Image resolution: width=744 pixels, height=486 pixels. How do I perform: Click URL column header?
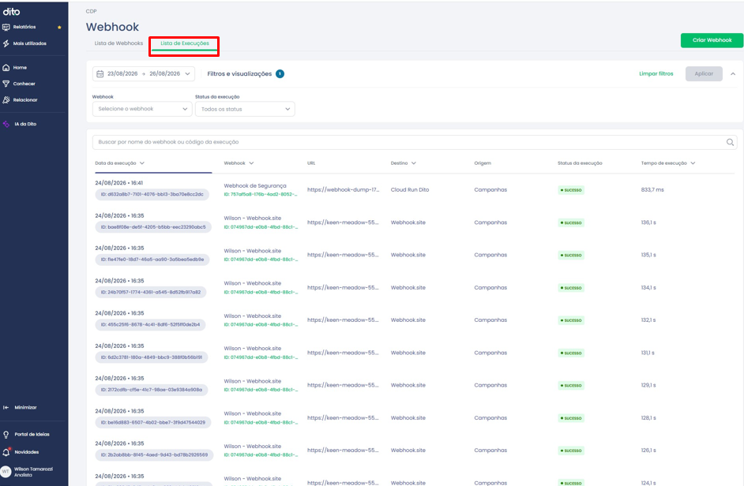(311, 163)
